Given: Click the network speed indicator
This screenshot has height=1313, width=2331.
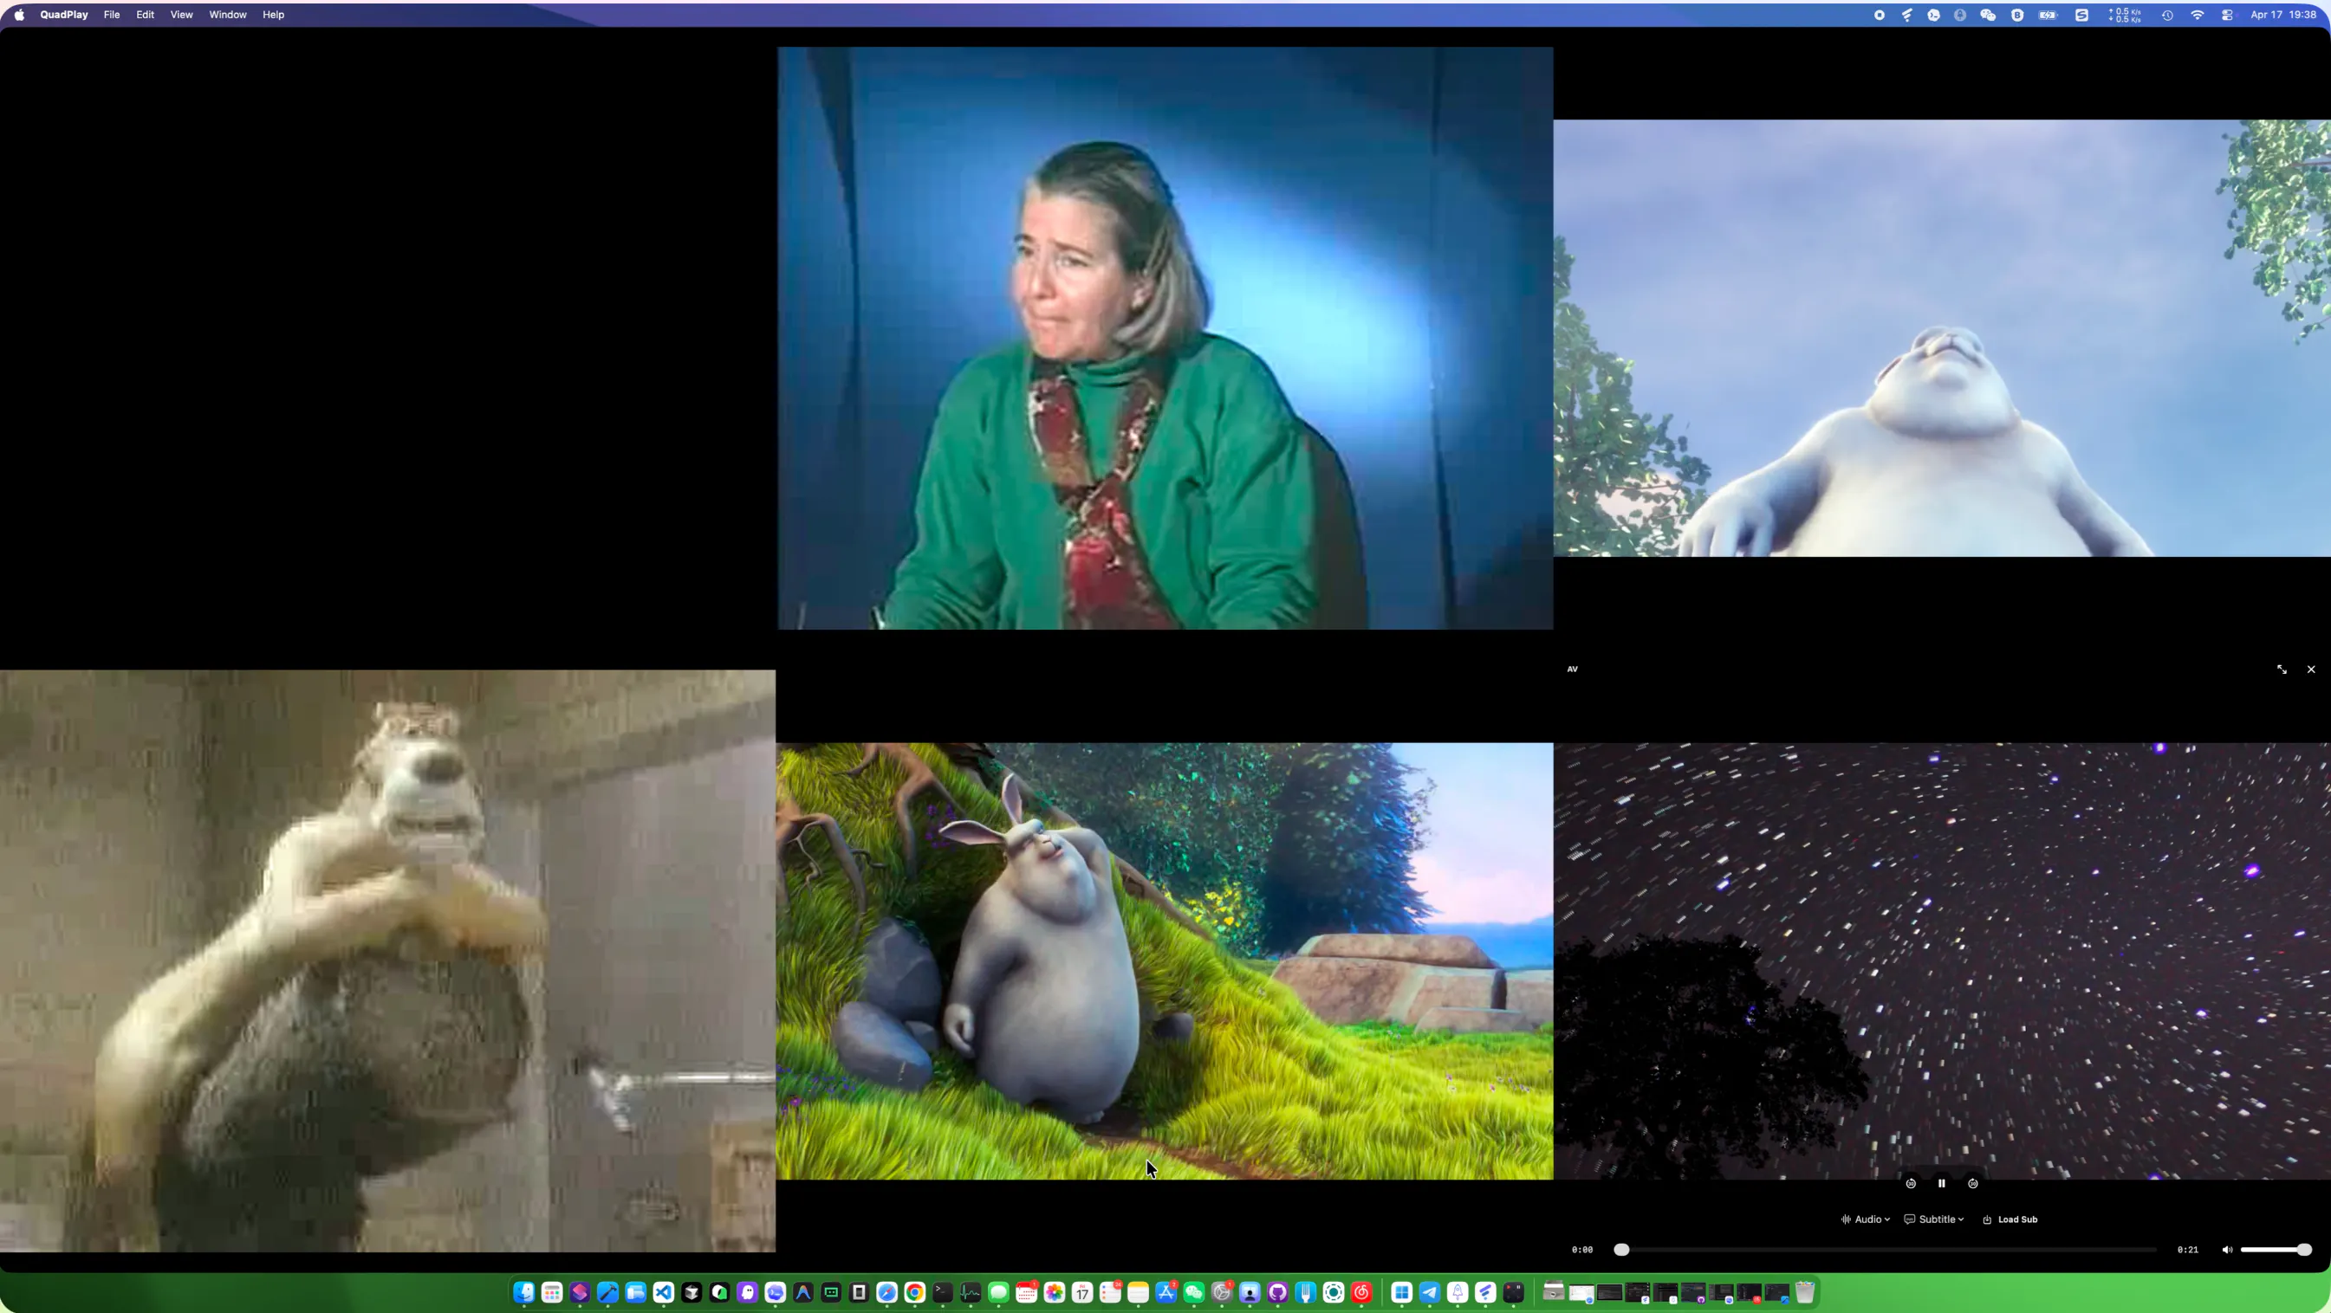Looking at the screenshot, I should [2126, 15].
